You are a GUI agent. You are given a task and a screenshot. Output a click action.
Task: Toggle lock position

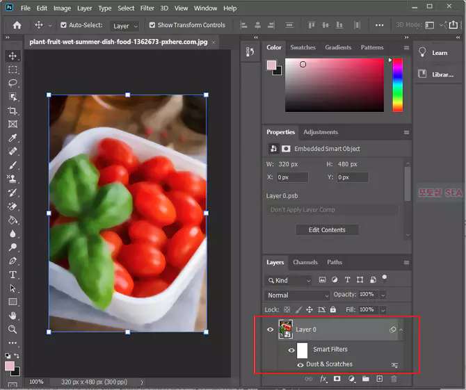point(310,310)
